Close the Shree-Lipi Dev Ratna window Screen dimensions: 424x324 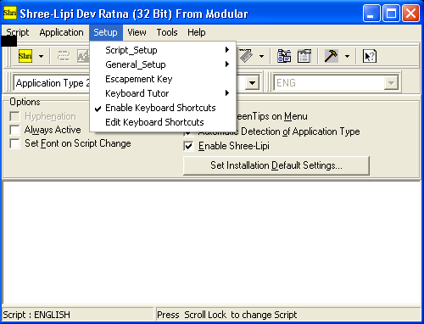coord(410,13)
